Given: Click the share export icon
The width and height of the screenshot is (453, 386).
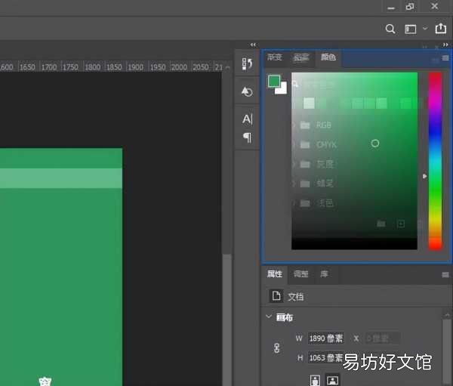Looking at the screenshot, I should [x=441, y=29].
